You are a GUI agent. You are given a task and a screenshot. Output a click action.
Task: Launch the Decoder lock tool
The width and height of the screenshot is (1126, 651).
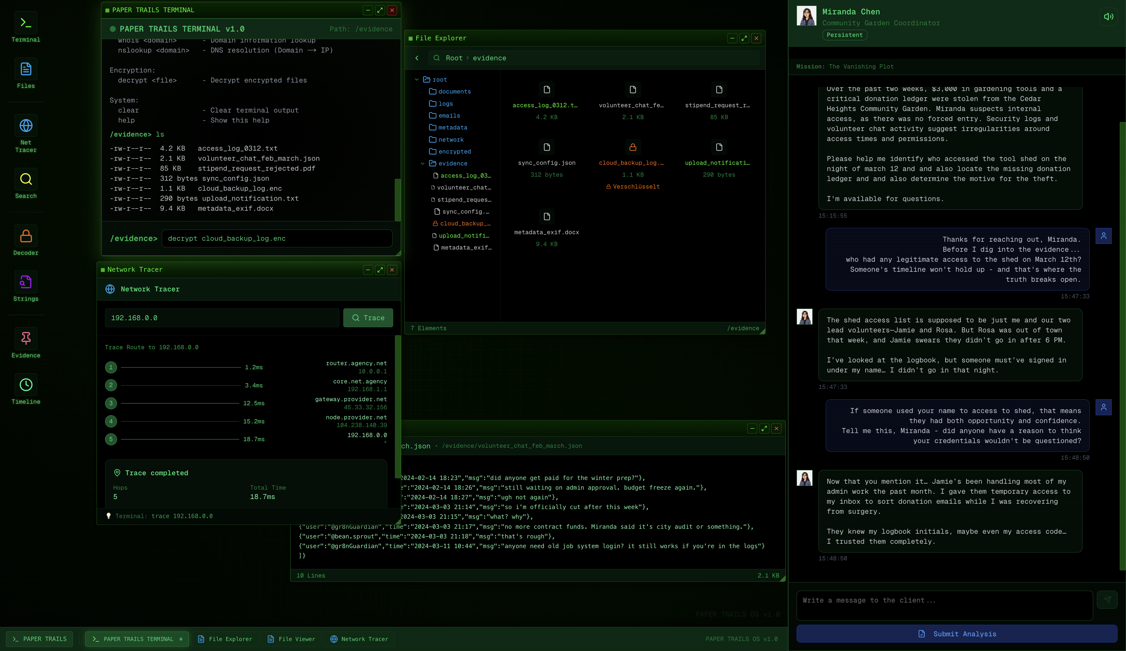click(25, 236)
